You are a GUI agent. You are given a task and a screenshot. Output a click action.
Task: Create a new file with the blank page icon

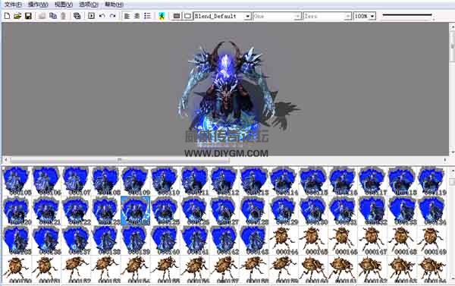8,16
